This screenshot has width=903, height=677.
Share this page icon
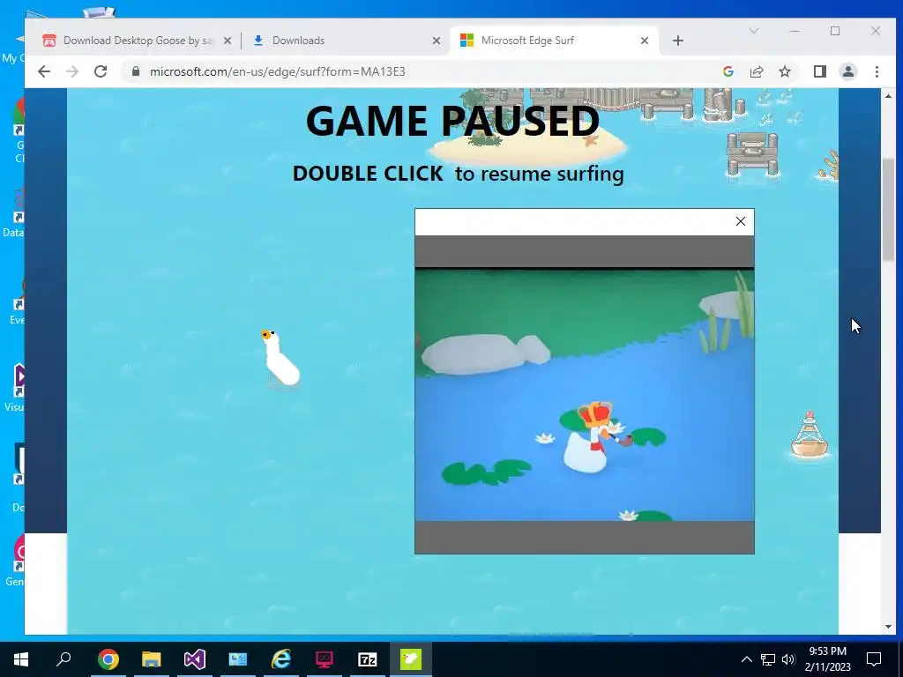pyautogui.click(x=756, y=71)
